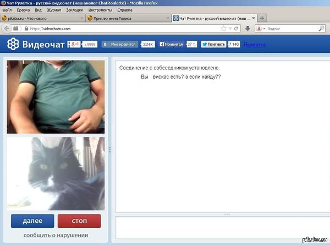
Task: Click the chat message input field
Action: 220,228
